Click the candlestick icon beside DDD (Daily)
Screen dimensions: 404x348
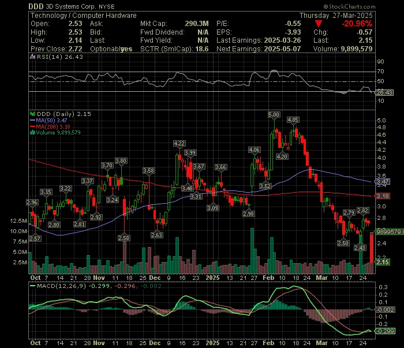32,114
